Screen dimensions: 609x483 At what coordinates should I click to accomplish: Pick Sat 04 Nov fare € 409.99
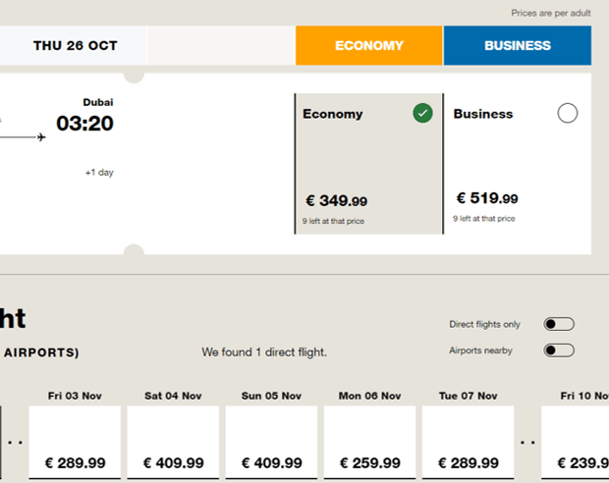(174, 443)
